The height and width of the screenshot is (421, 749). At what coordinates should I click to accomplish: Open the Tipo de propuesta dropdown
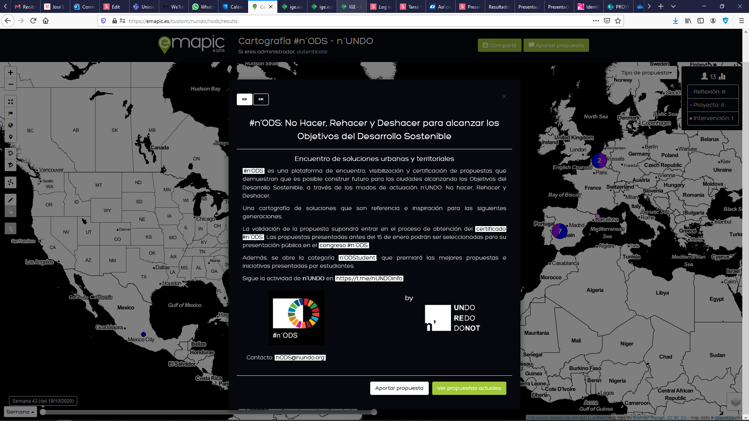646,73
